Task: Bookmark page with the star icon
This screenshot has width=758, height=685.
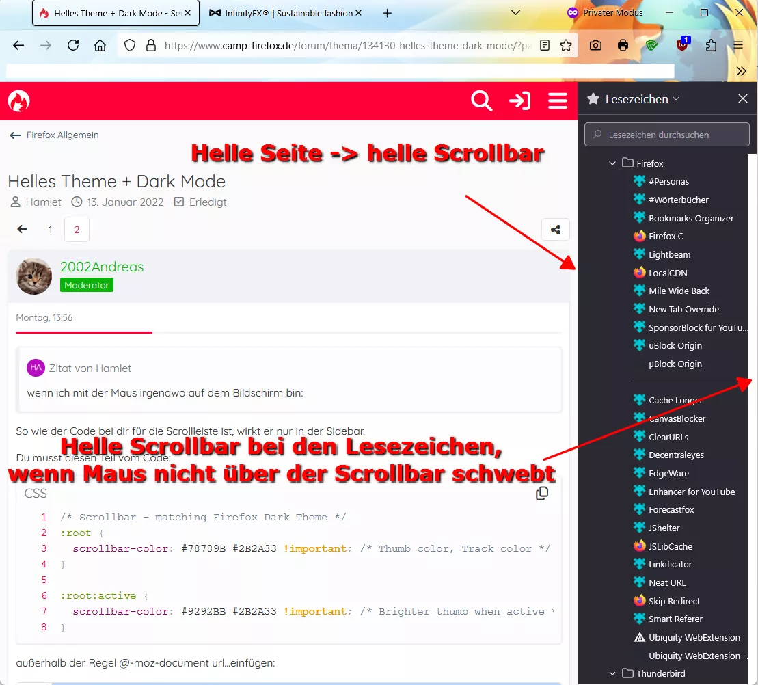Action: 566,45
